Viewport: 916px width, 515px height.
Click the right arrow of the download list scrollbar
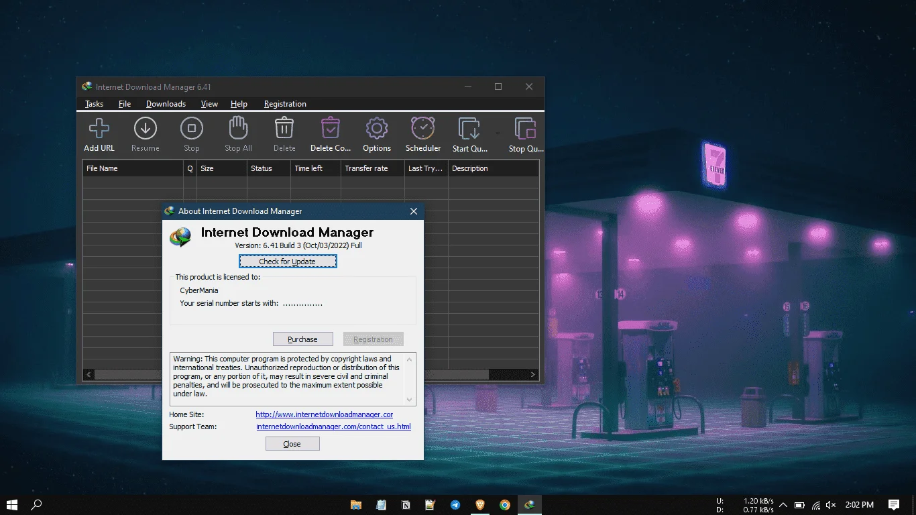(533, 374)
